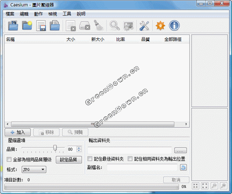Click the 輸出資料夾 path input field
Screen dimensions: 232x194
(129, 150)
